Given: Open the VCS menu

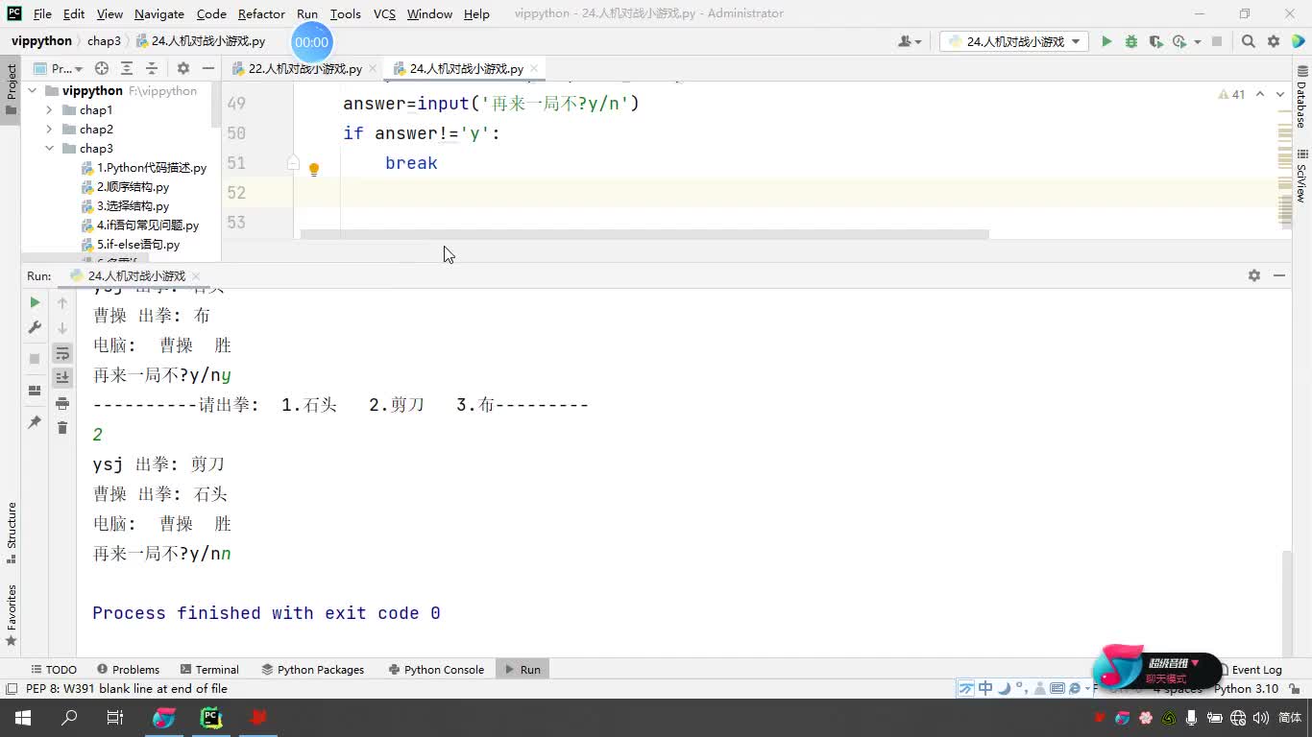Looking at the screenshot, I should 384,13.
